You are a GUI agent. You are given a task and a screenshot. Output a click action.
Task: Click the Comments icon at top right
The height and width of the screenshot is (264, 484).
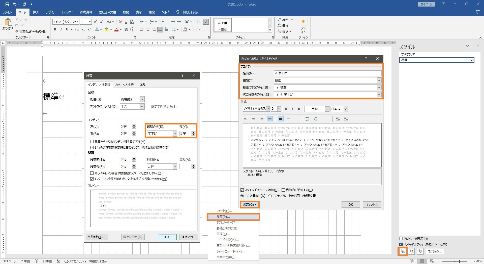[x=478, y=12]
